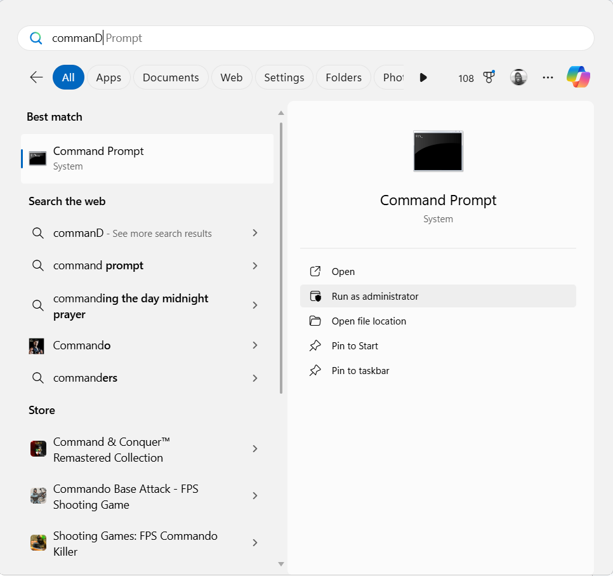Click the Command Prompt preview thumbnail
This screenshot has height=576, width=613.
438,151
